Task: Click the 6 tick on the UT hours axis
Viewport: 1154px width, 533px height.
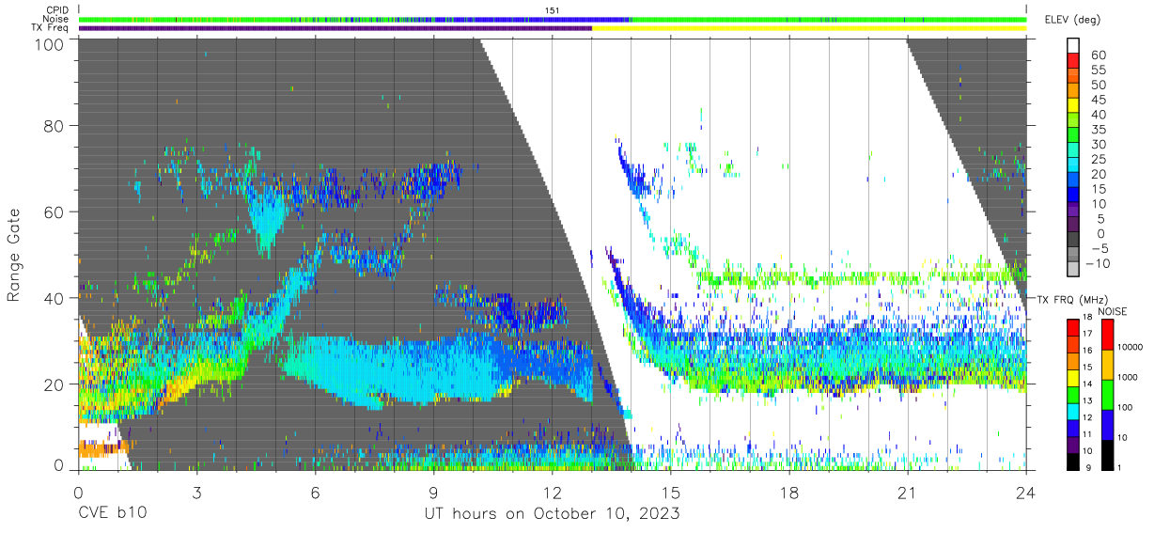Action: point(316,491)
